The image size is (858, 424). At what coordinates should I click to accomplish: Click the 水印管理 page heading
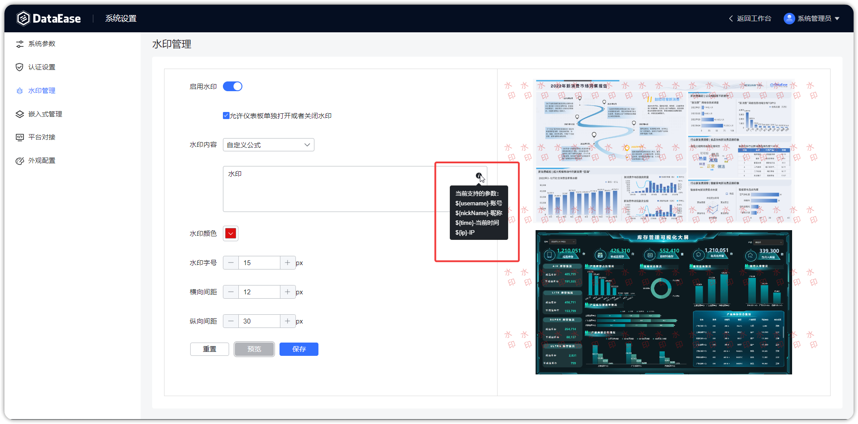point(172,44)
